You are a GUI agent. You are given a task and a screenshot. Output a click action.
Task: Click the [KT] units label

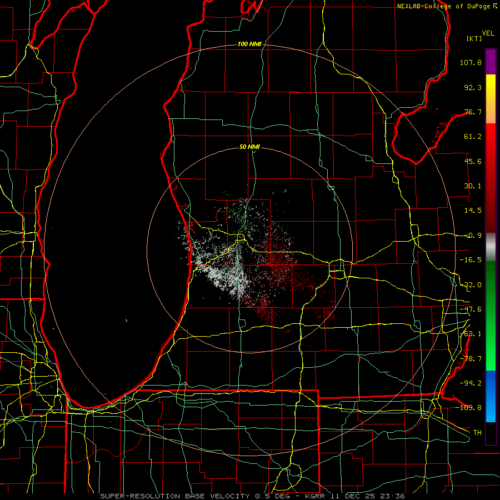pyautogui.click(x=474, y=38)
